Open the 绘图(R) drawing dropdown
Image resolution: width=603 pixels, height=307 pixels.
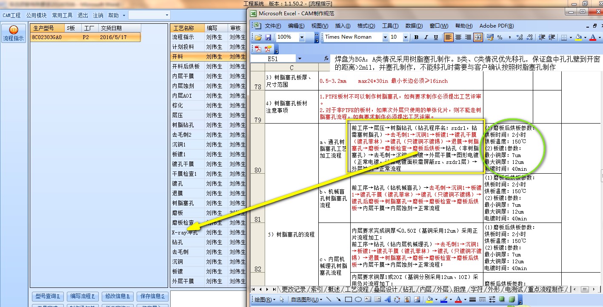[x=264, y=300]
